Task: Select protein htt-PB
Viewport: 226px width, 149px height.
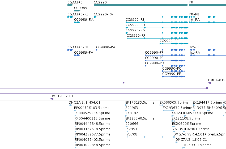Action: 208,50
